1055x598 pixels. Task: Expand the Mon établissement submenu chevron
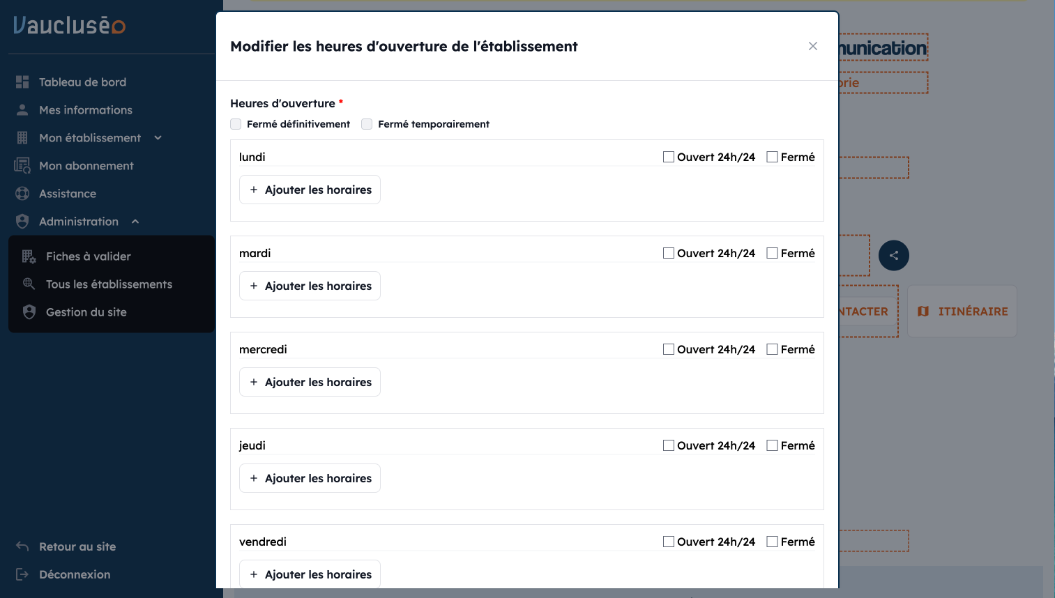pyautogui.click(x=158, y=138)
